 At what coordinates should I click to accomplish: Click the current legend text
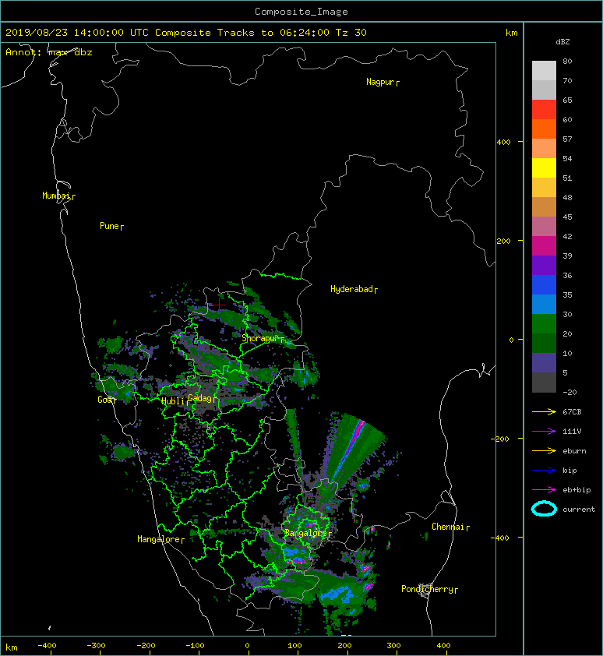pos(579,510)
